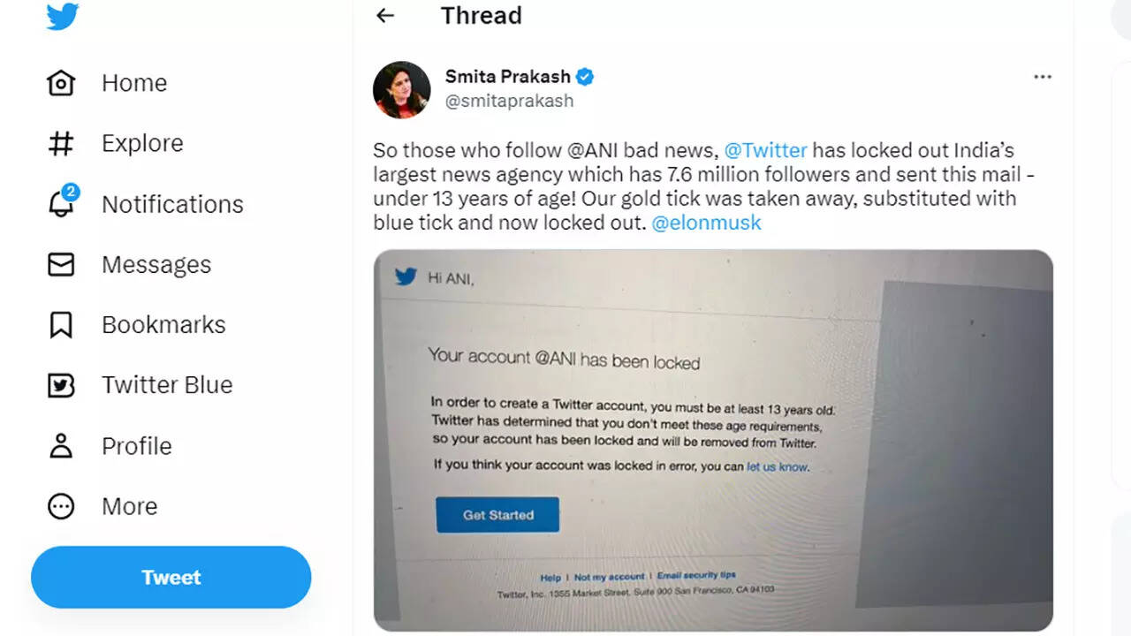The height and width of the screenshot is (636, 1131).
Task: Go back using the back arrow
Action: (x=384, y=16)
